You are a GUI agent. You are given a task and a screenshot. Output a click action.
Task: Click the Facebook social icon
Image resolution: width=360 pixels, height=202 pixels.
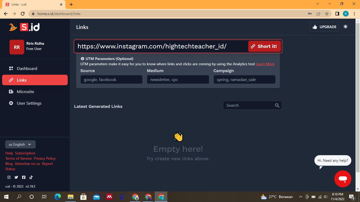[24, 177]
